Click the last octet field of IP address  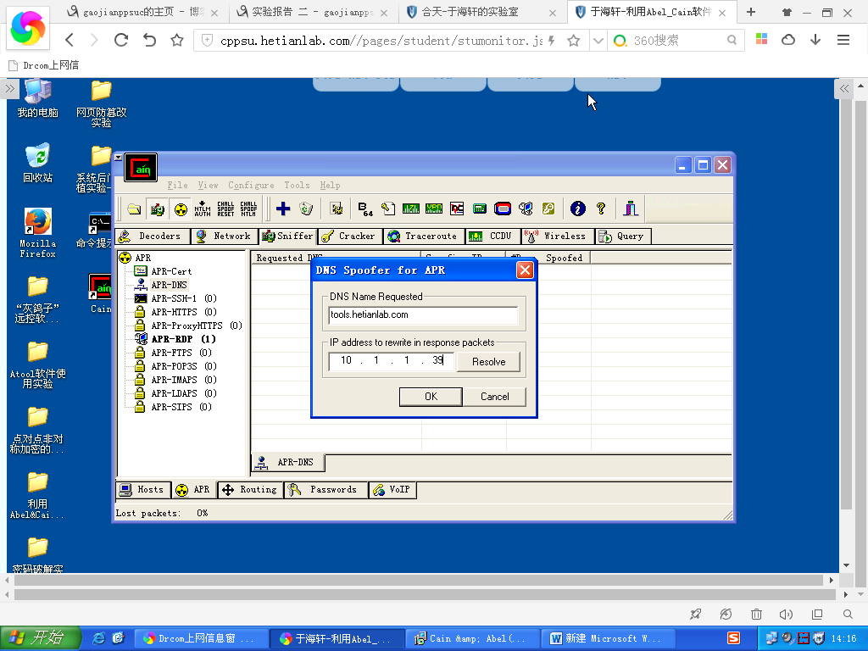click(x=438, y=361)
